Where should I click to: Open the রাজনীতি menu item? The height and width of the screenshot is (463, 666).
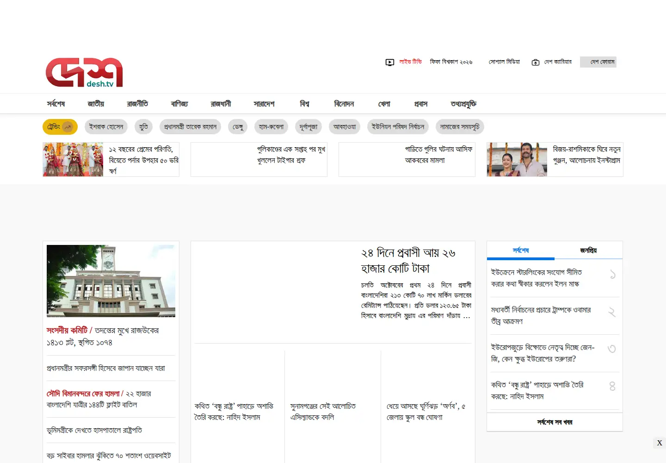137,104
